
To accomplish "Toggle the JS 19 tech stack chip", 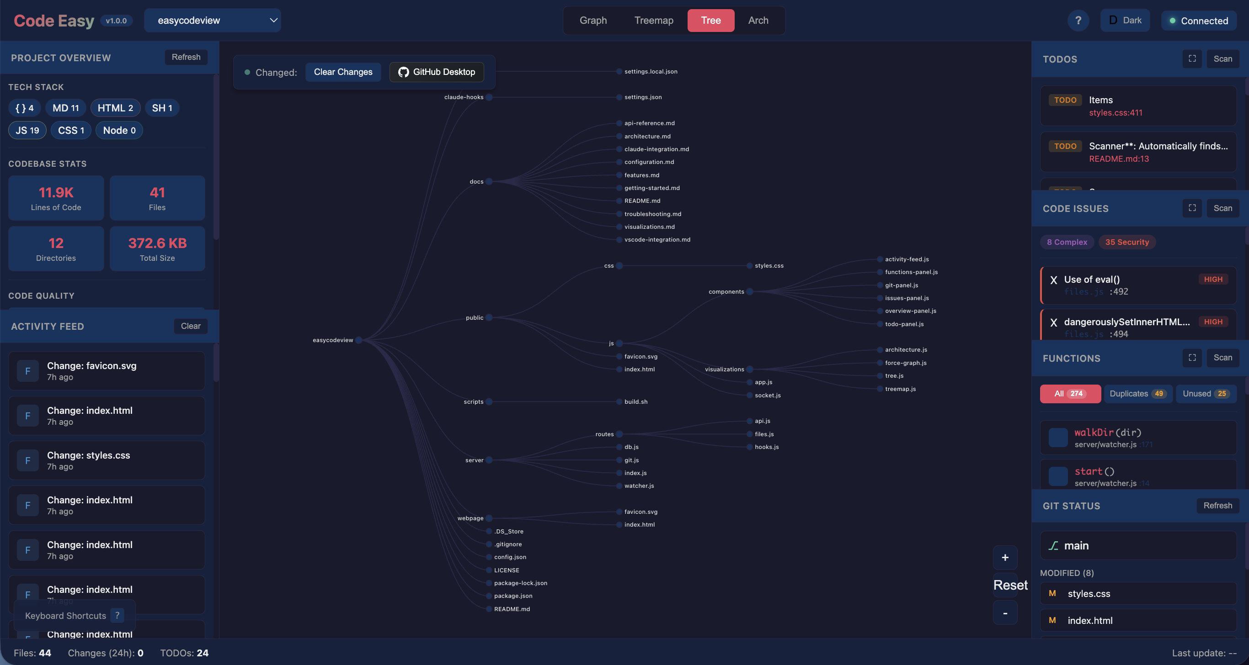I will pyautogui.click(x=27, y=130).
